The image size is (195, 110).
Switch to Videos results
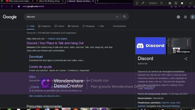point(59,26)
